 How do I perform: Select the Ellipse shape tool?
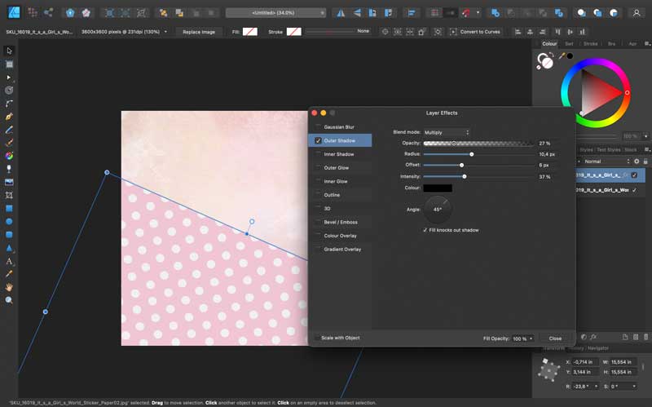9,221
